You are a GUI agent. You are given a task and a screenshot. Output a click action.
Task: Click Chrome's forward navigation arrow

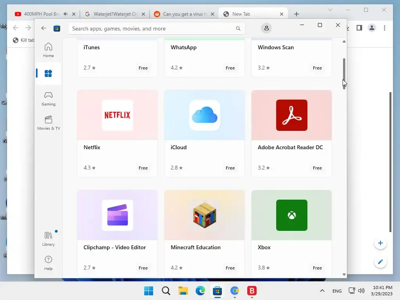click(28, 28)
